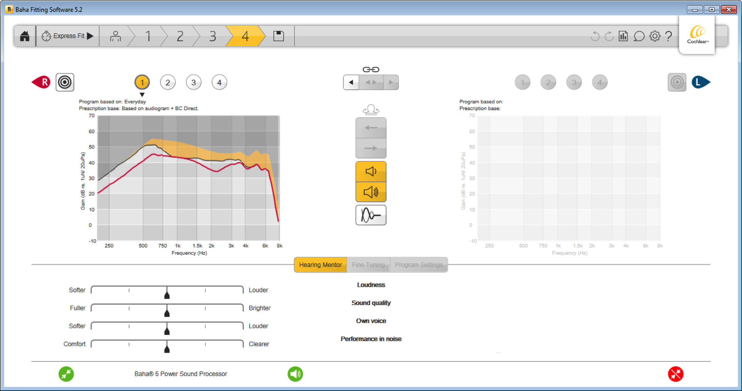The image size is (742, 391).
Task: Select the left-only arrow in link control
Action: (351, 82)
